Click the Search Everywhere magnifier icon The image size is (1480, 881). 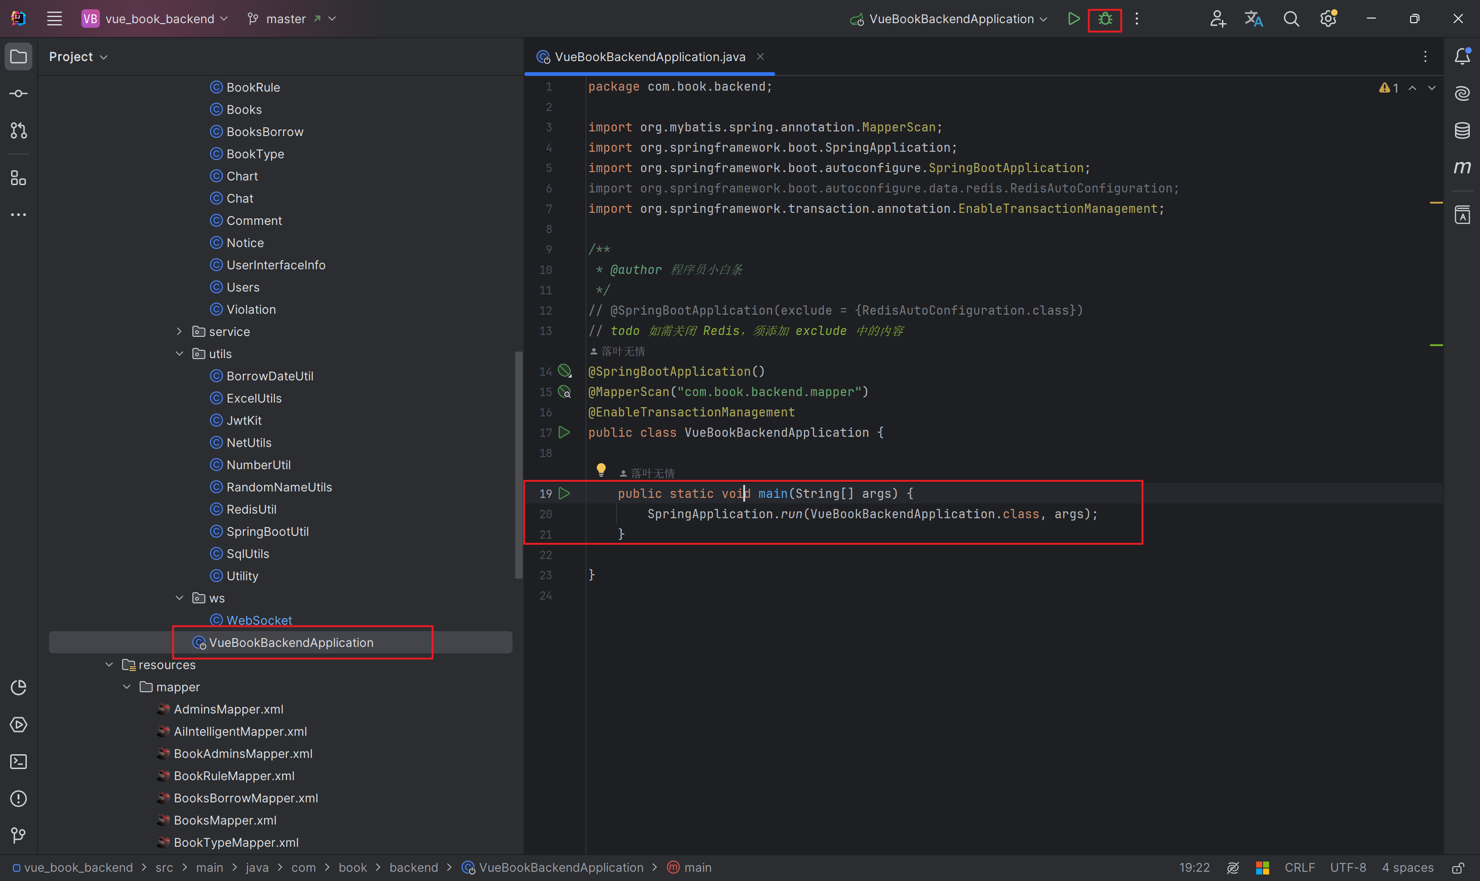point(1291,19)
